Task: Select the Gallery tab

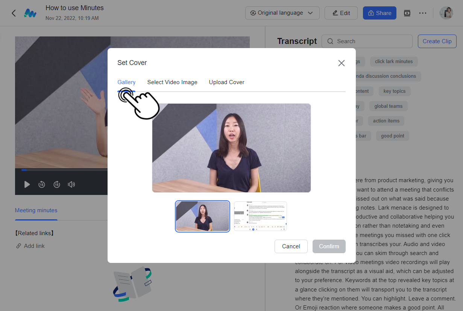Action: [126, 82]
